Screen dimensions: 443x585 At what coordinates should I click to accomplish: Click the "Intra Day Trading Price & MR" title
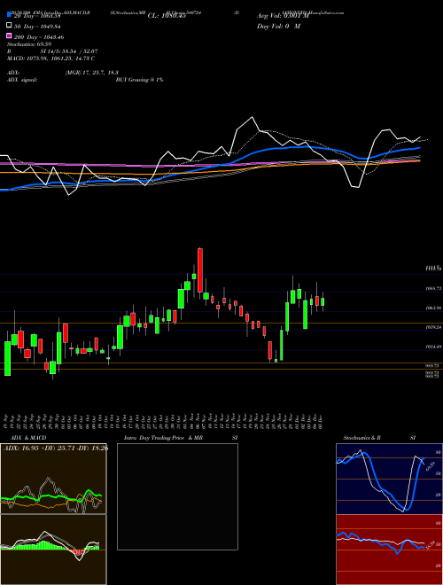pos(163,438)
